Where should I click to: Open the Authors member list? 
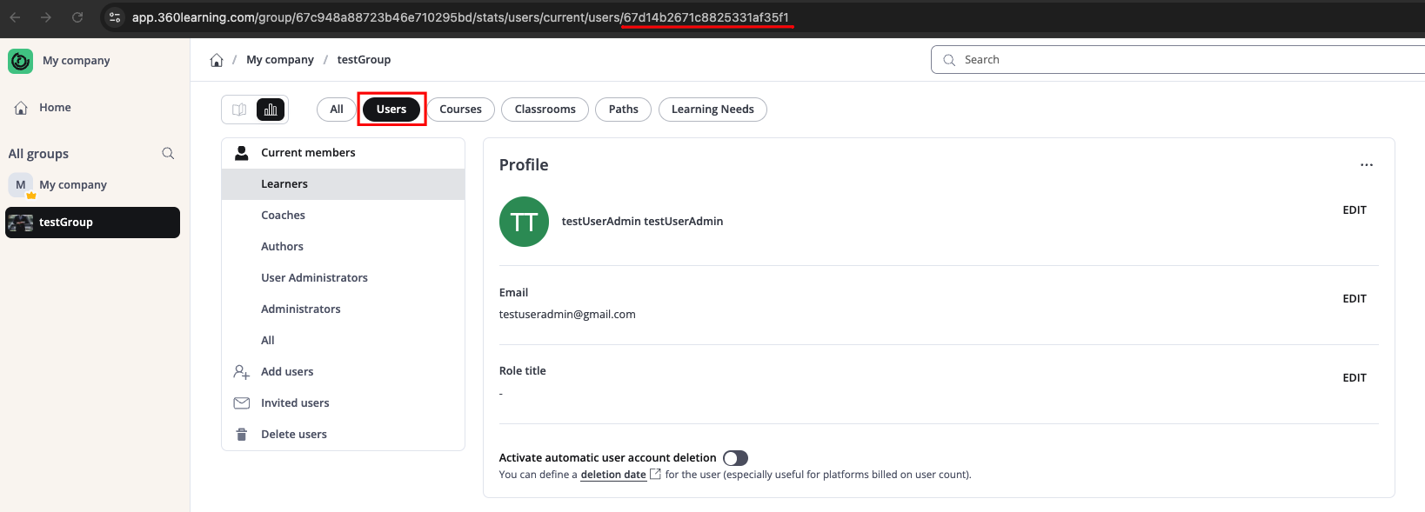tap(344, 247)
